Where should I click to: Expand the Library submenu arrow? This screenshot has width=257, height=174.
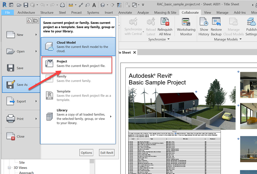click(111, 116)
